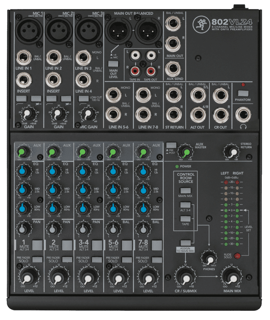Toggle the PHANTOM power switch

click(243, 94)
